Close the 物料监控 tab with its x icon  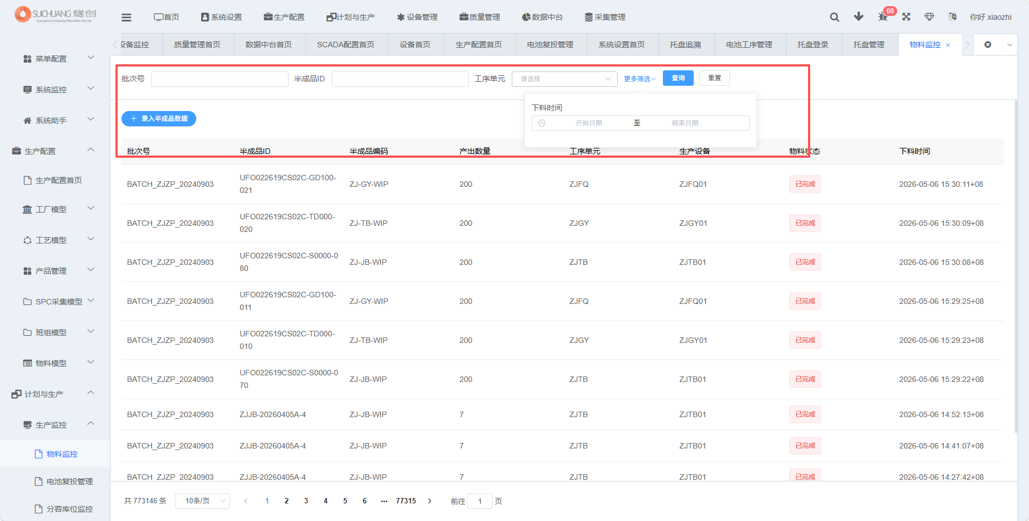(x=948, y=45)
